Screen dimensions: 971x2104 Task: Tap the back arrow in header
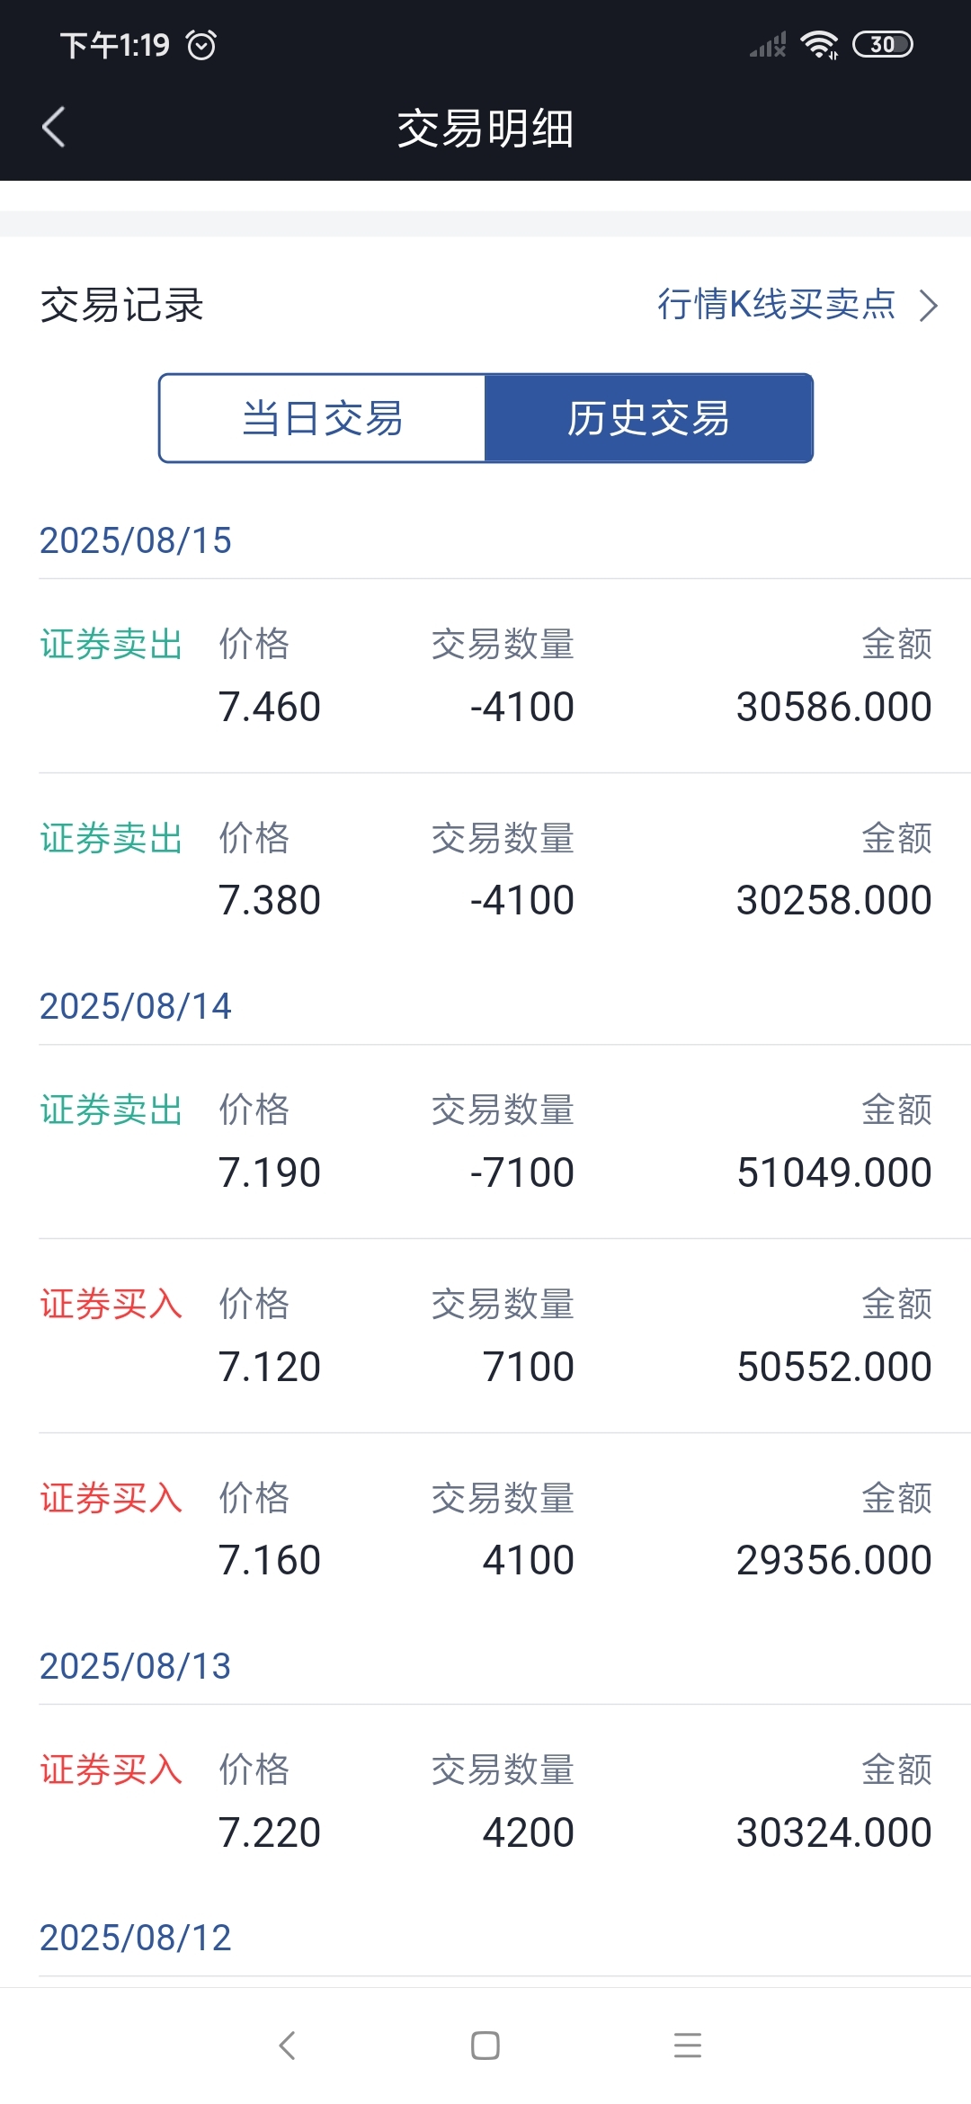coord(54,127)
